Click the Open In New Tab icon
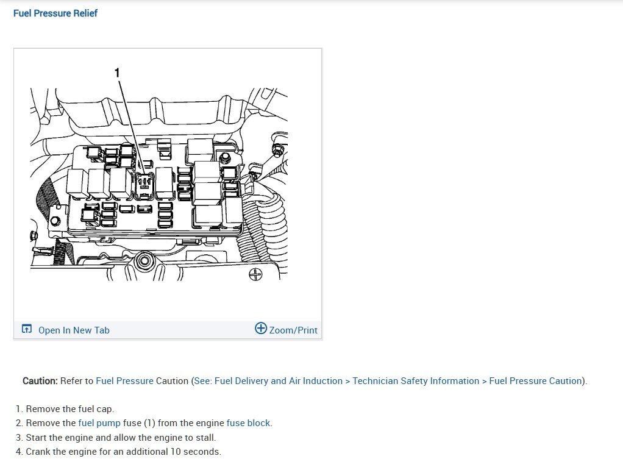The height and width of the screenshot is (470, 623). 27,329
